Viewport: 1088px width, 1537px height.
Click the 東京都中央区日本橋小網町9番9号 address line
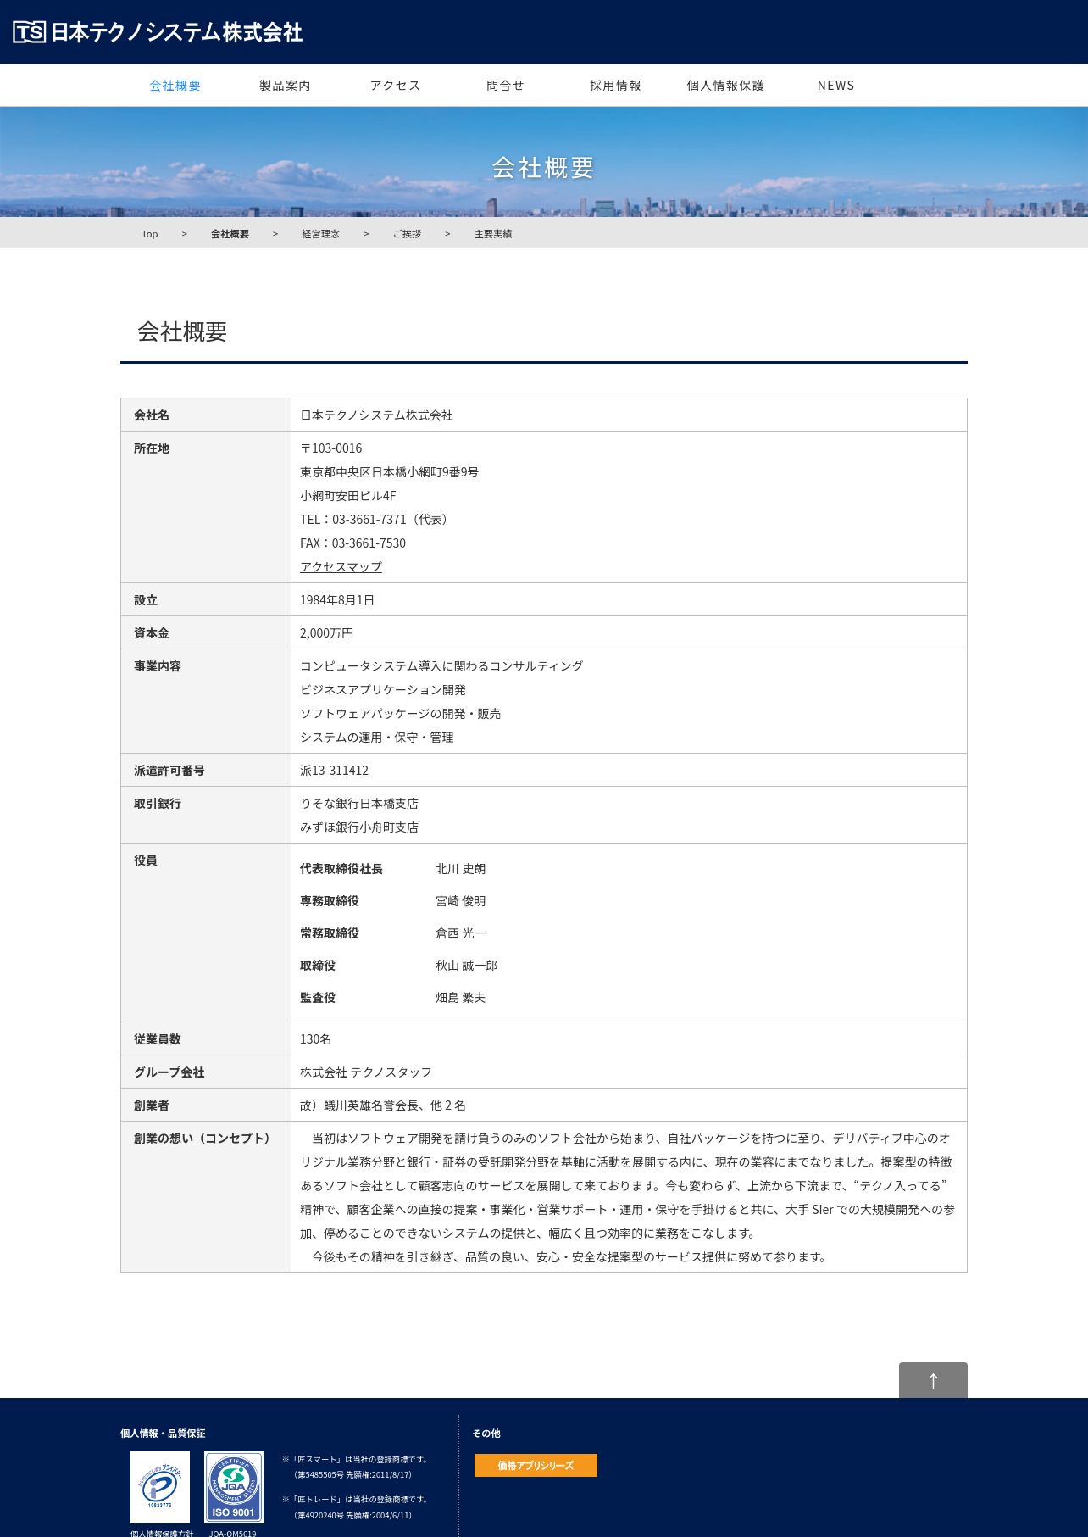point(389,472)
